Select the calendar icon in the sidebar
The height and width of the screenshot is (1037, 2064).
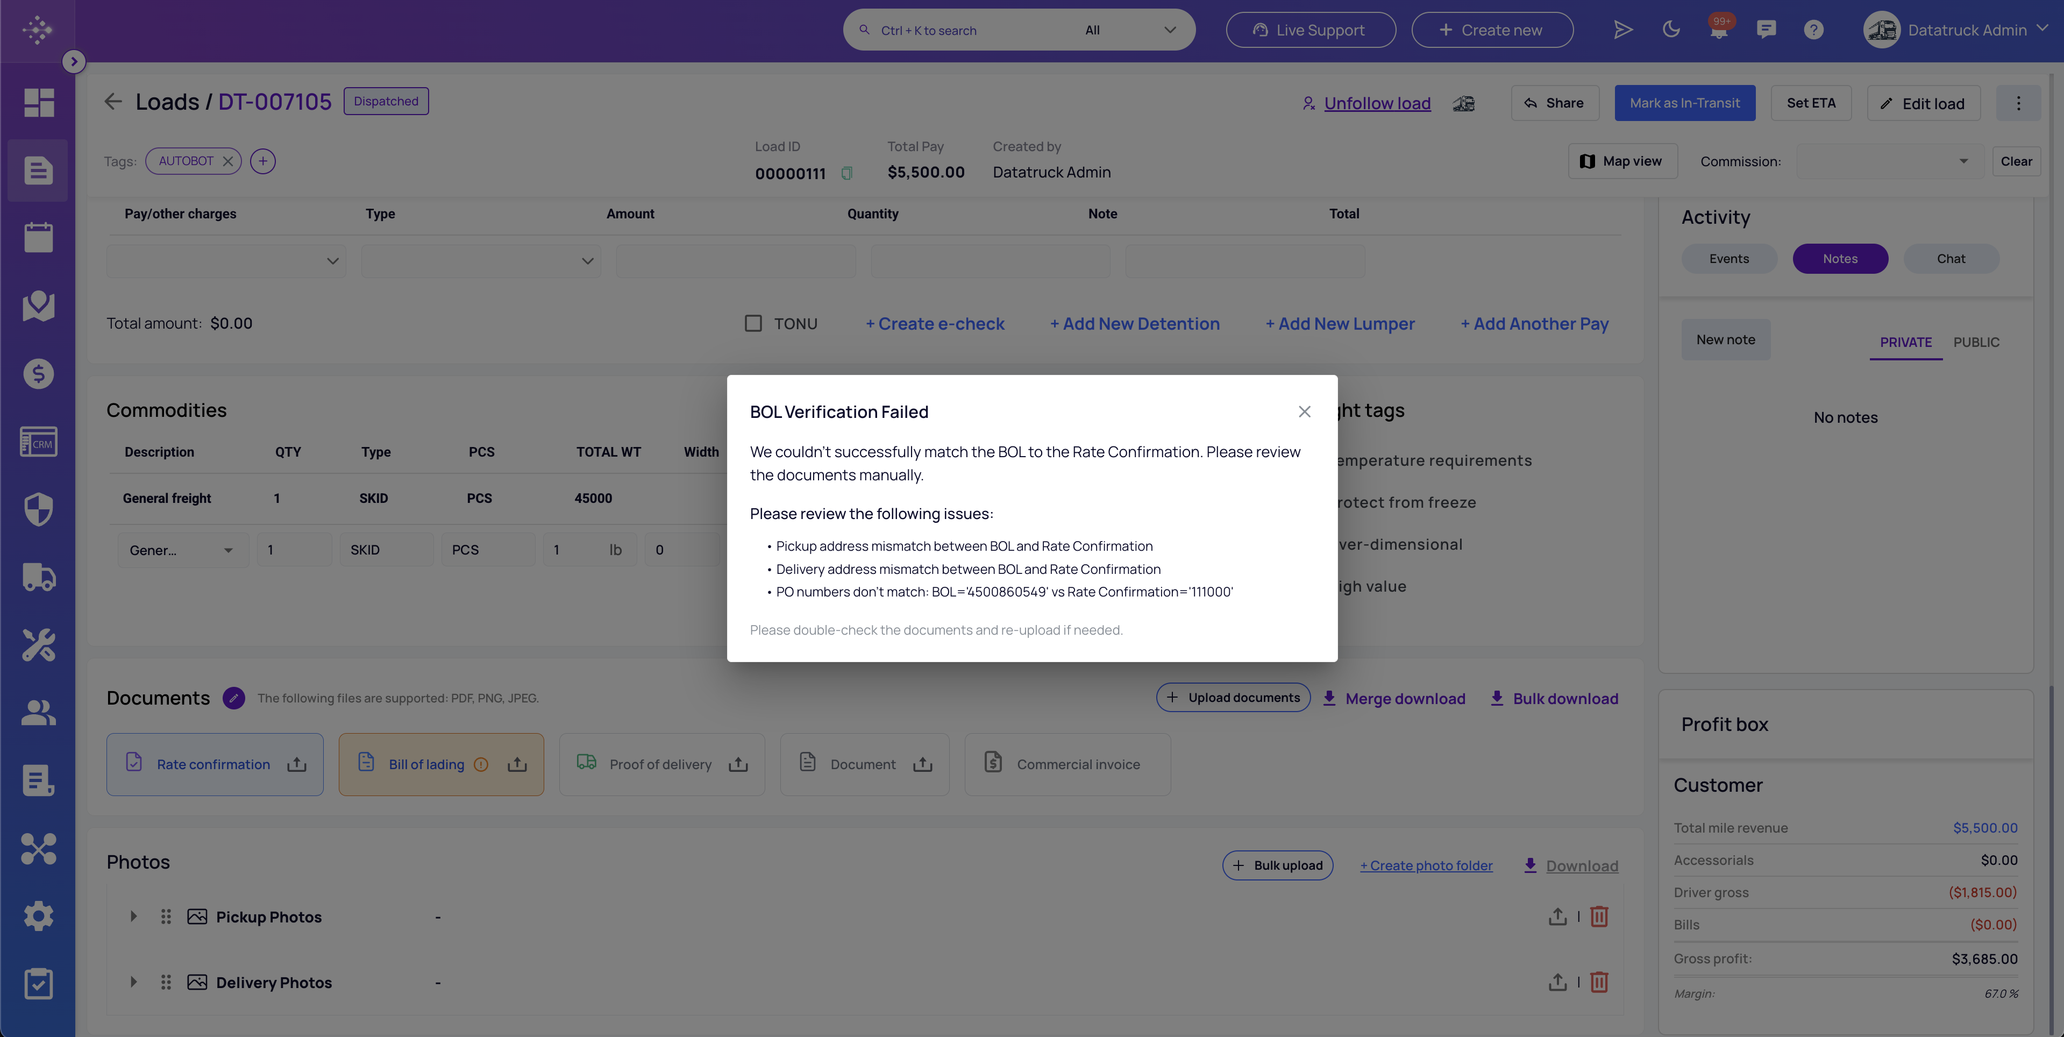(x=38, y=236)
